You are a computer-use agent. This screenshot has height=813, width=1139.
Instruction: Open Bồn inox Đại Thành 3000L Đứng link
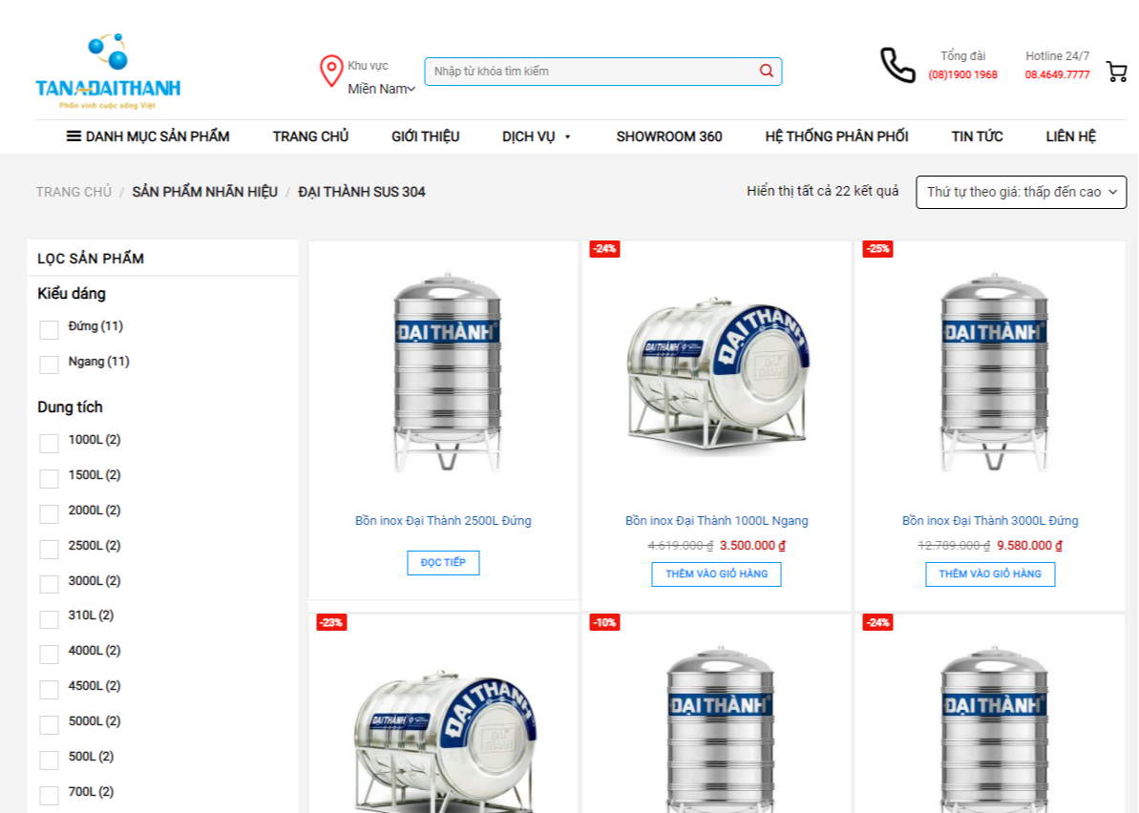pos(990,520)
